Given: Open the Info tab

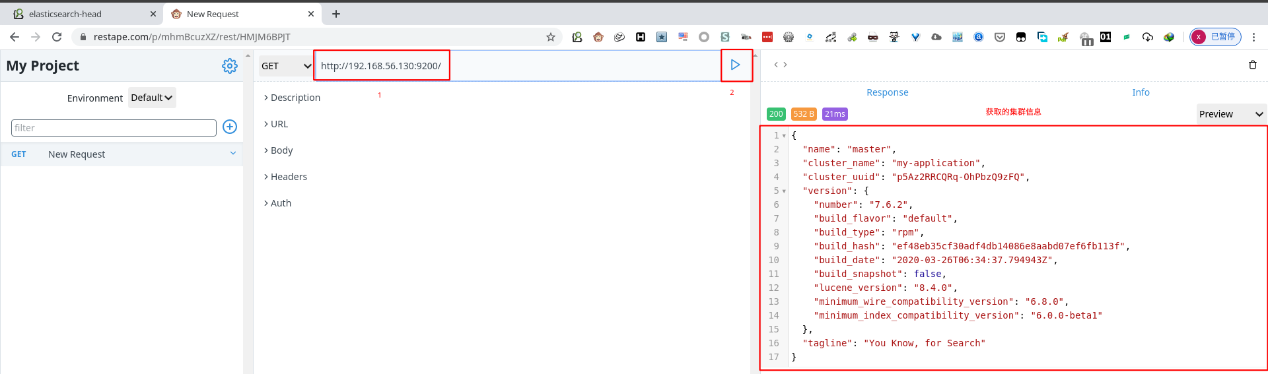Looking at the screenshot, I should [1141, 92].
